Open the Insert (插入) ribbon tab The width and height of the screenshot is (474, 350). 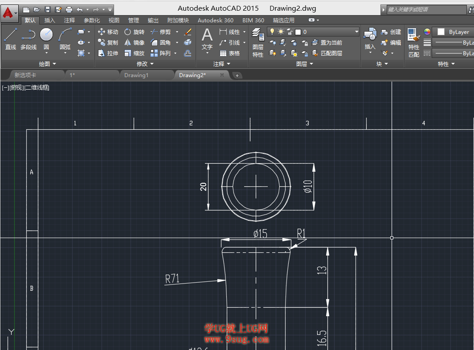pos(49,20)
